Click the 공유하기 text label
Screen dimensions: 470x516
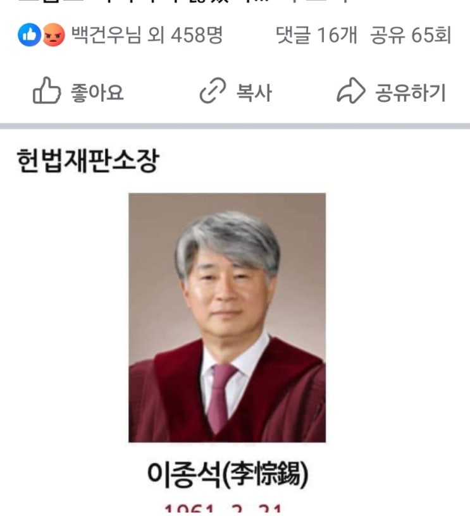(x=411, y=92)
